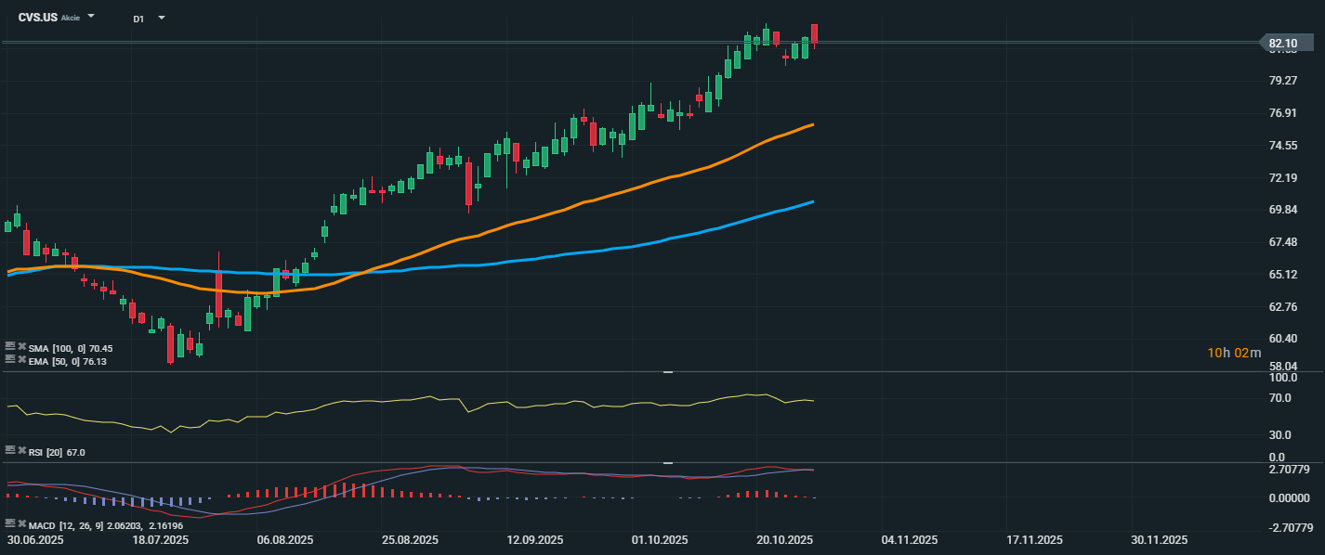The width and height of the screenshot is (1325, 555).
Task: Click the CVS.US symbol name
Action: 38,18
